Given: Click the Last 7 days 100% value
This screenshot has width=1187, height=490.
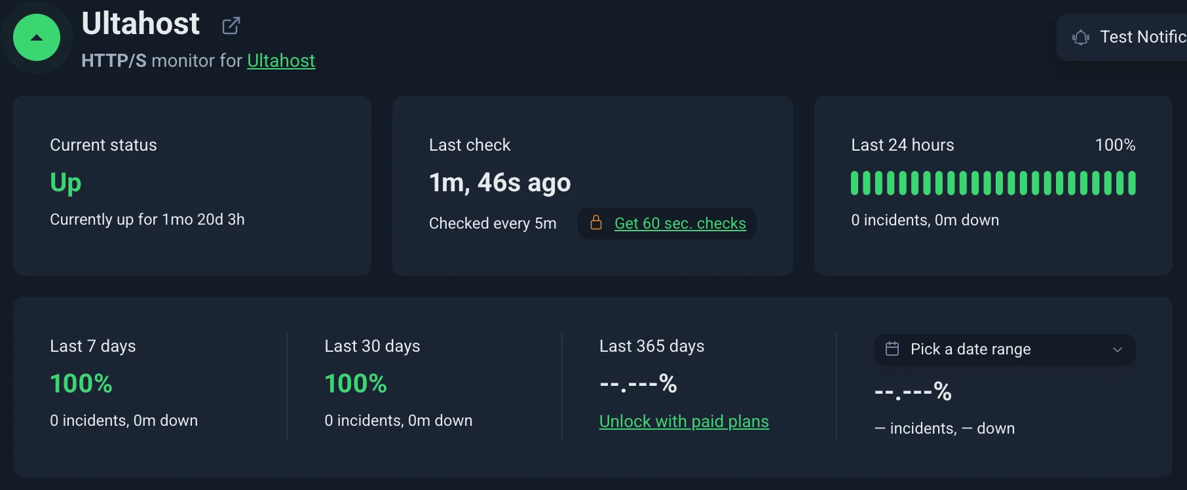Looking at the screenshot, I should pyautogui.click(x=81, y=383).
